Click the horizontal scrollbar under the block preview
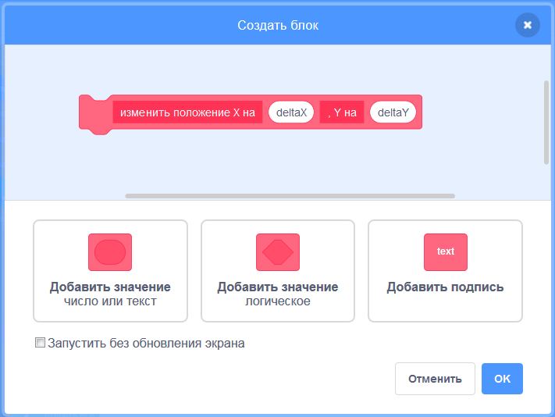The width and height of the screenshot is (555, 417). click(x=290, y=196)
